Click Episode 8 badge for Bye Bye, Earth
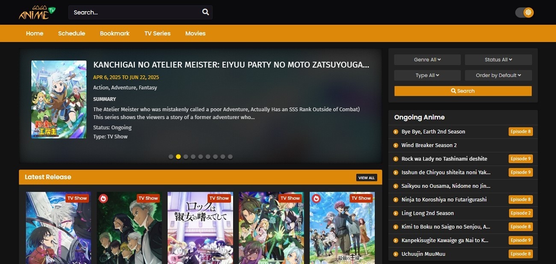The height and width of the screenshot is (264, 556). point(521,131)
